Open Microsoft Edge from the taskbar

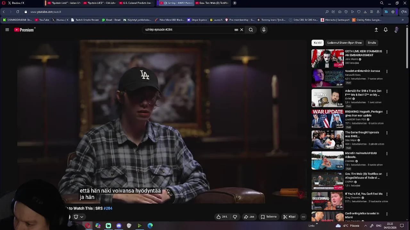150,226
